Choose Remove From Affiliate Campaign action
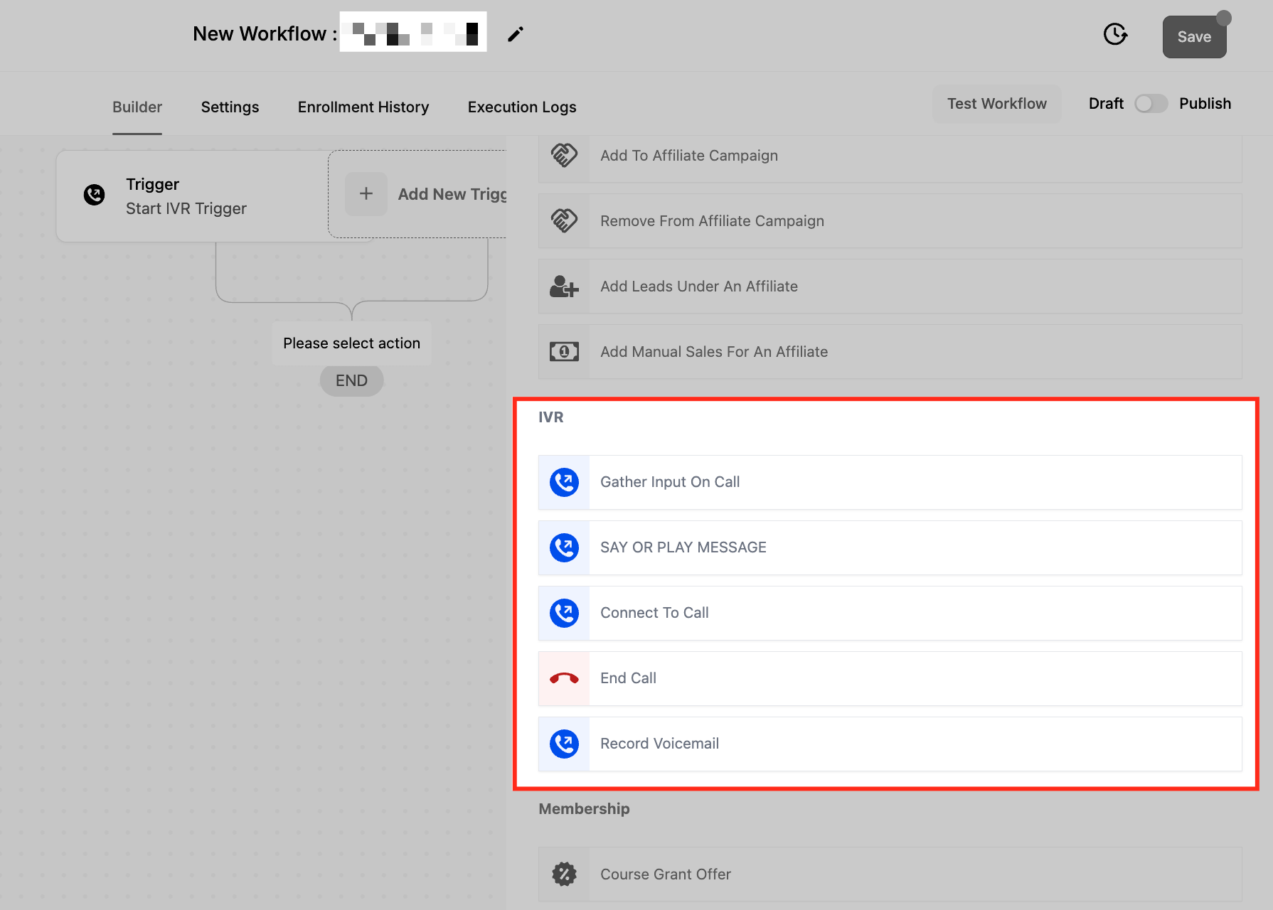Image resolution: width=1273 pixels, height=910 pixels. (890, 221)
